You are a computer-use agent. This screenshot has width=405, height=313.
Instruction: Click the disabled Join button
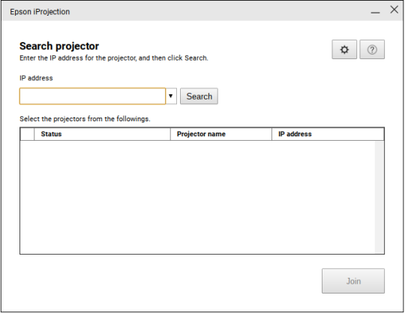click(353, 281)
